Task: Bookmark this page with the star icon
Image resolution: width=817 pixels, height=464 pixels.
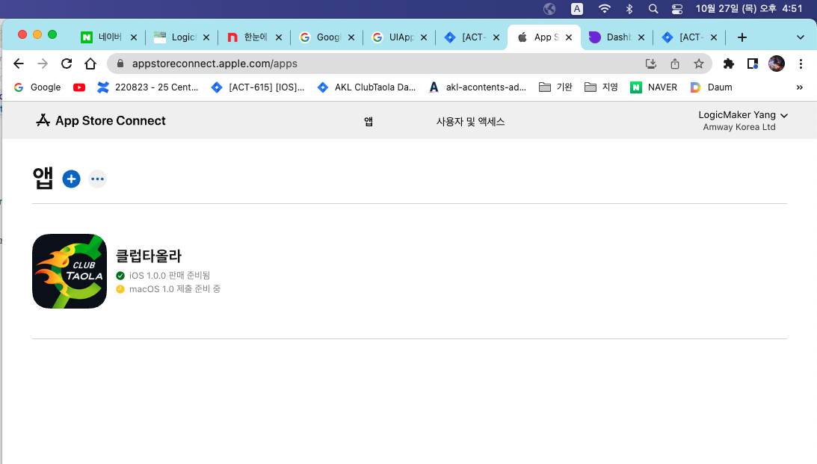Action: coord(698,64)
